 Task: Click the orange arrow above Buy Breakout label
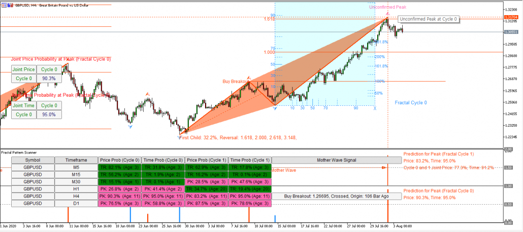(x=248, y=77)
